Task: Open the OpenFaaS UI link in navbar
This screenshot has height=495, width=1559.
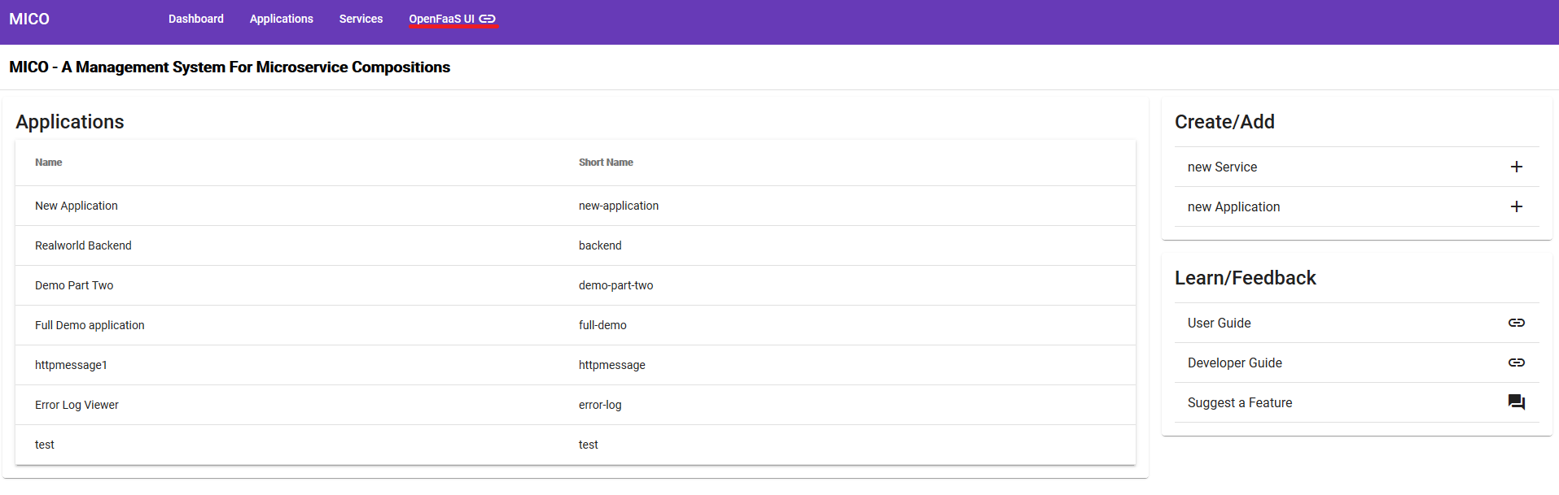Action: [x=453, y=19]
